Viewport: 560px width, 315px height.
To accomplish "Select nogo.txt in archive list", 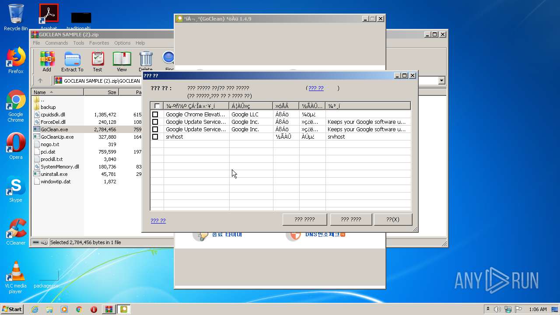I will [50, 144].
